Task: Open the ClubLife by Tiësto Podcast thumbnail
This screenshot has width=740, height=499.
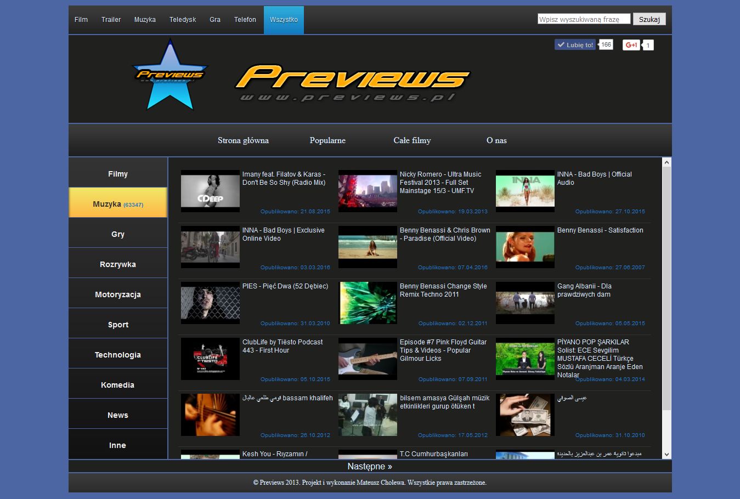Action: [x=210, y=359]
